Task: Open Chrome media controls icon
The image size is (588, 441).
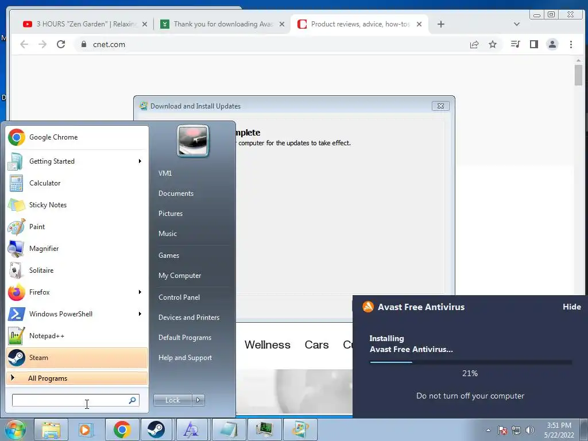Action: click(515, 44)
